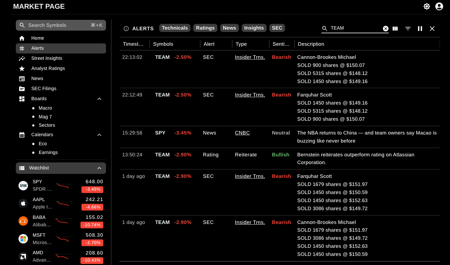
Task: Open the CNBC news link
Action: pyautogui.click(x=242, y=132)
